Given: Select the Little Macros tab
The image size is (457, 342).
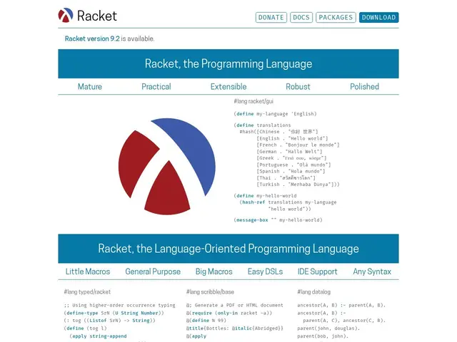Looking at the screenshot, I should [88, 271].
